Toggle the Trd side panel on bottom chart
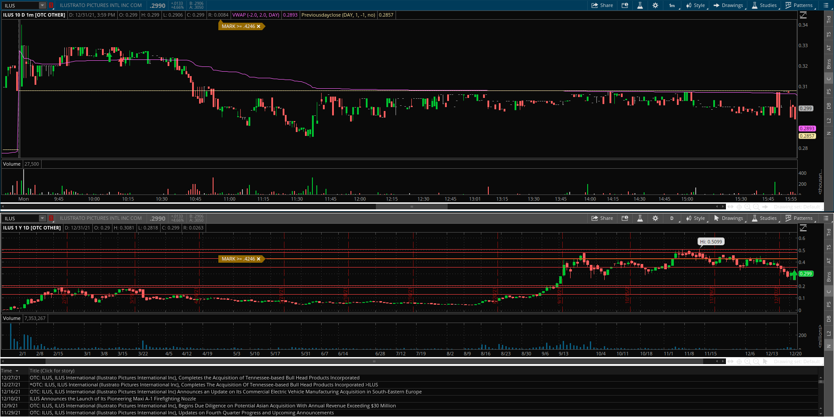The height and width of the screenshot is (417, 834). point(828,233)
